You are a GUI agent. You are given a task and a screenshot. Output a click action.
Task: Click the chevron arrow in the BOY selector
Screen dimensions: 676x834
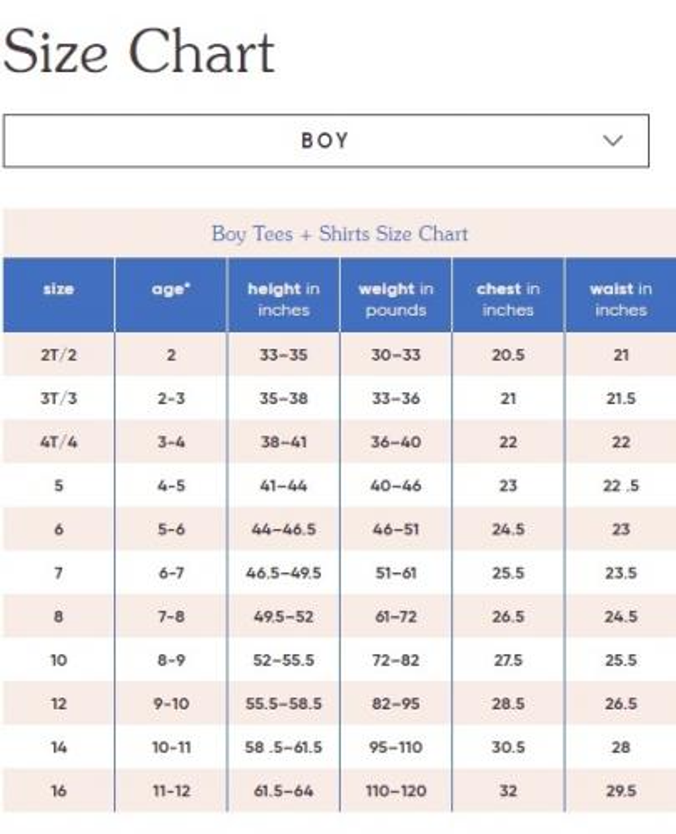pos(613,141)
